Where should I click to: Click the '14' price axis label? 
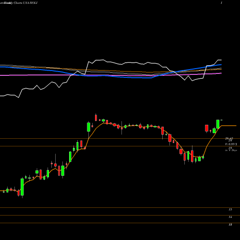pos(230,217)
